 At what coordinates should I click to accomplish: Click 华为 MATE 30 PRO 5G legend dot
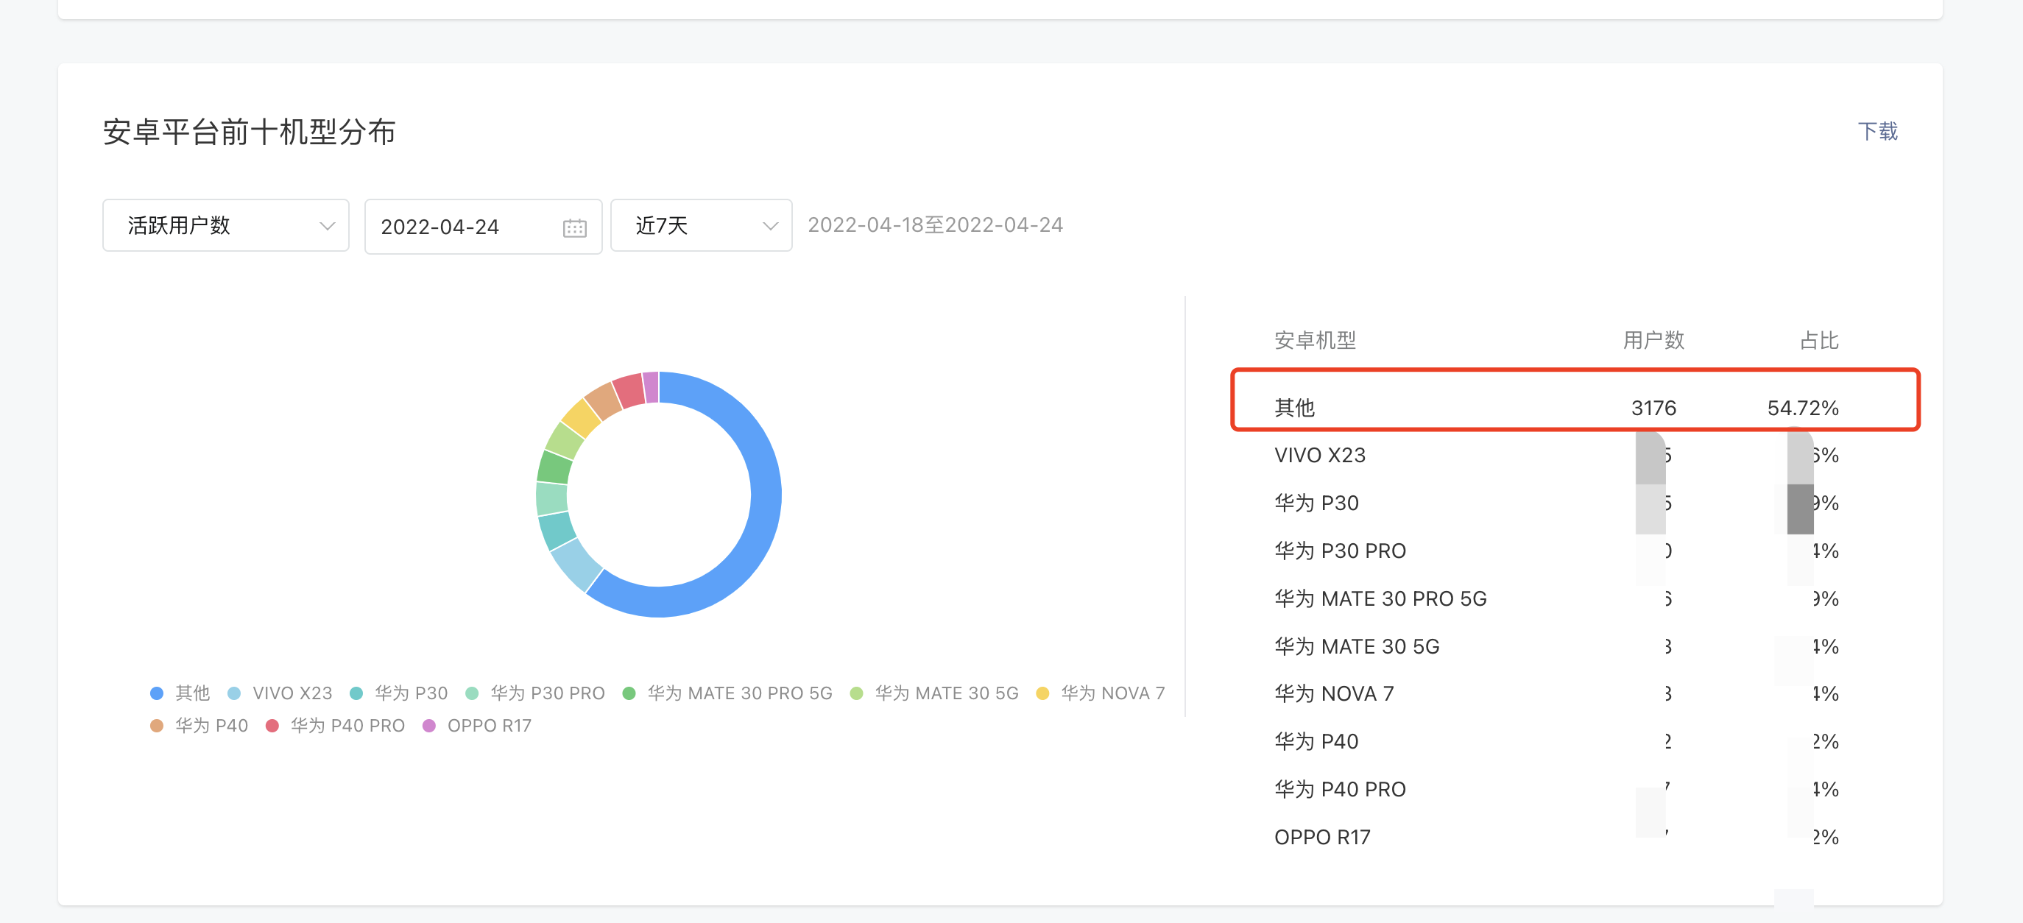[x=629, y=693]
